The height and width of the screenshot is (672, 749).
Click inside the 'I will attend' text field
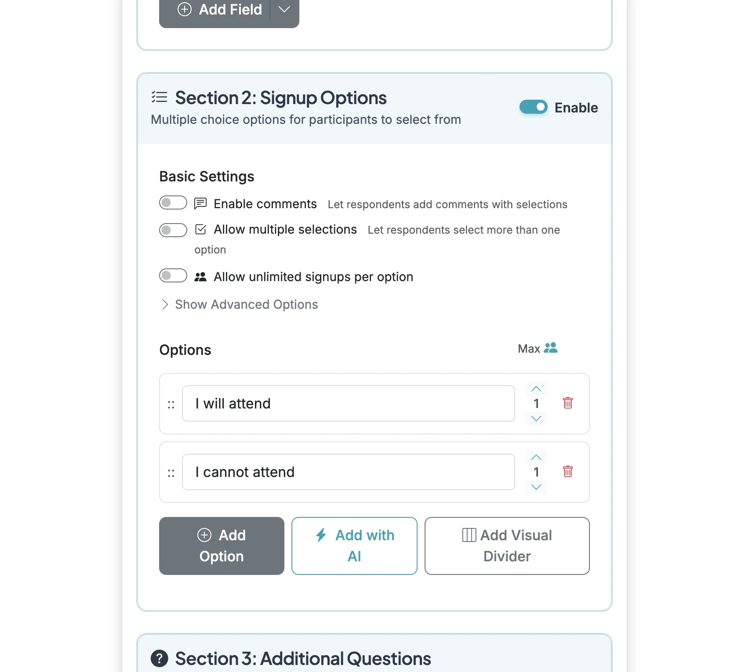pyautogui.click(x=348, y=403)
